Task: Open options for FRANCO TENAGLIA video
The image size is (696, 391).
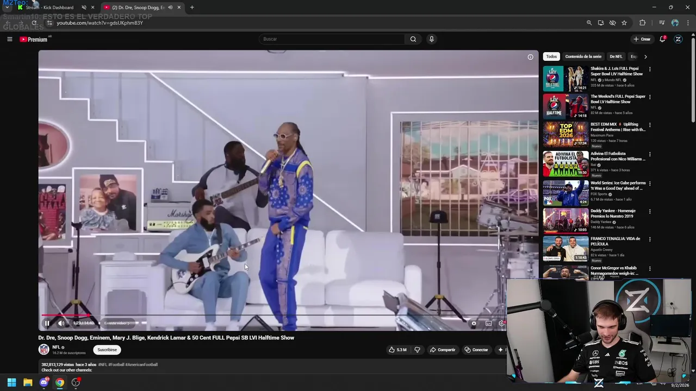Action: coord(650,239)
